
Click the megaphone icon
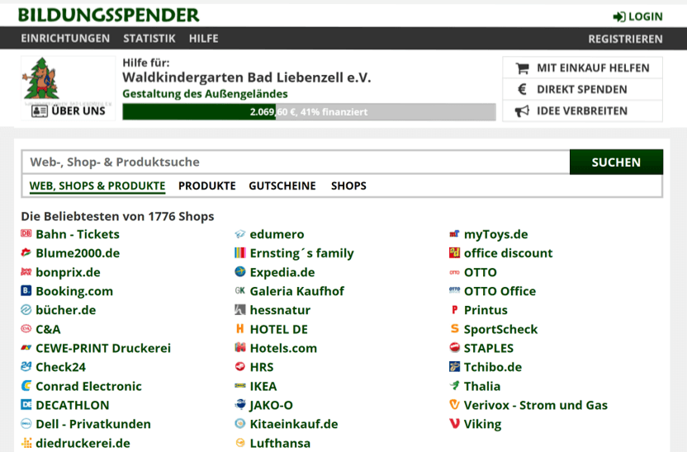(x=522, y=111)
